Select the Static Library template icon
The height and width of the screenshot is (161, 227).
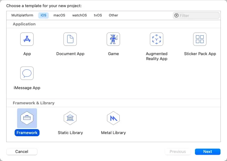(70, 118)
